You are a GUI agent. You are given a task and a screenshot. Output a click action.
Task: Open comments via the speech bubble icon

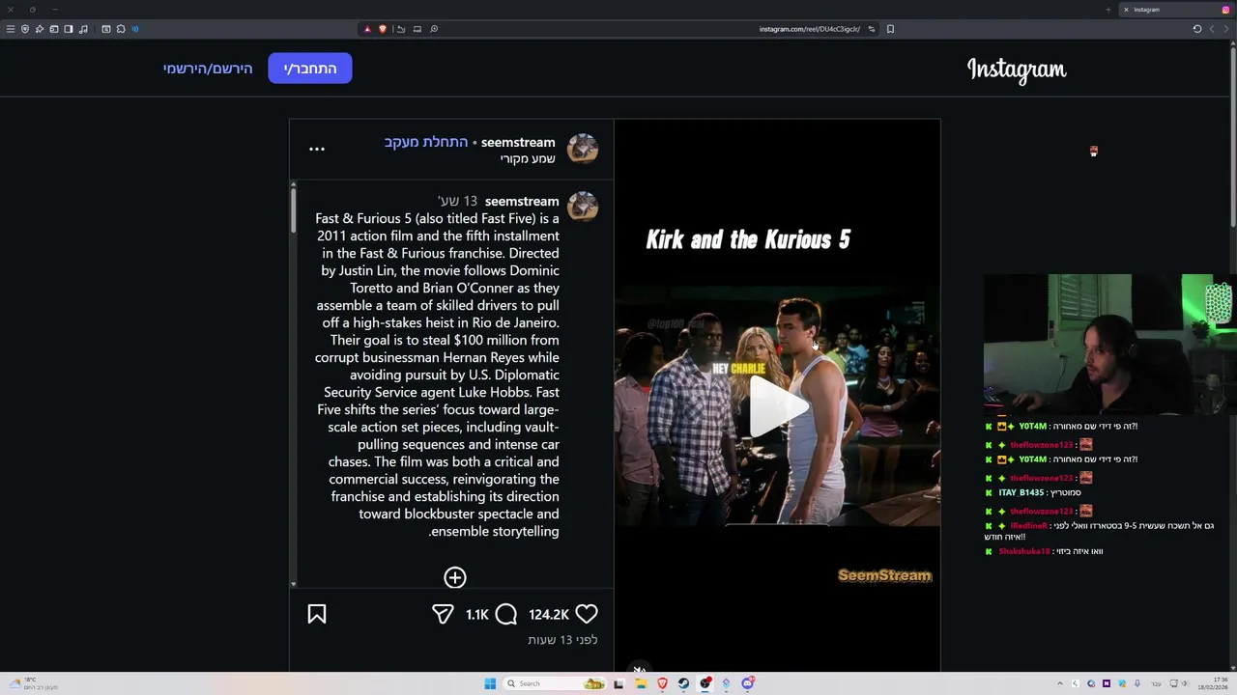506,614
